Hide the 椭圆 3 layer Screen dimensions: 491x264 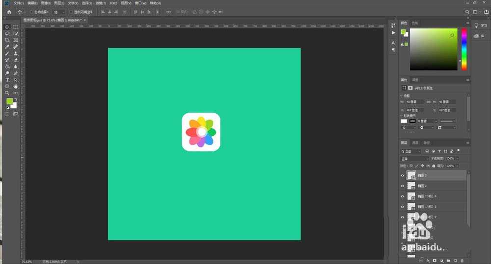(403, 175)
